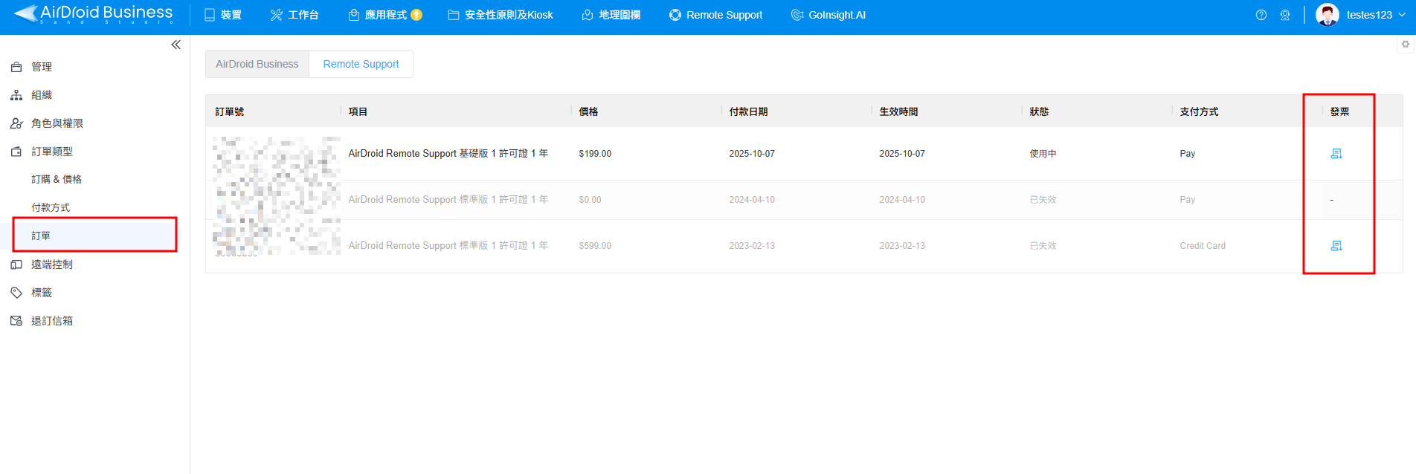Click the 付款日期 column header
Screen dimensions: 1416x474
pyautogui.click(x=748, y=111)
